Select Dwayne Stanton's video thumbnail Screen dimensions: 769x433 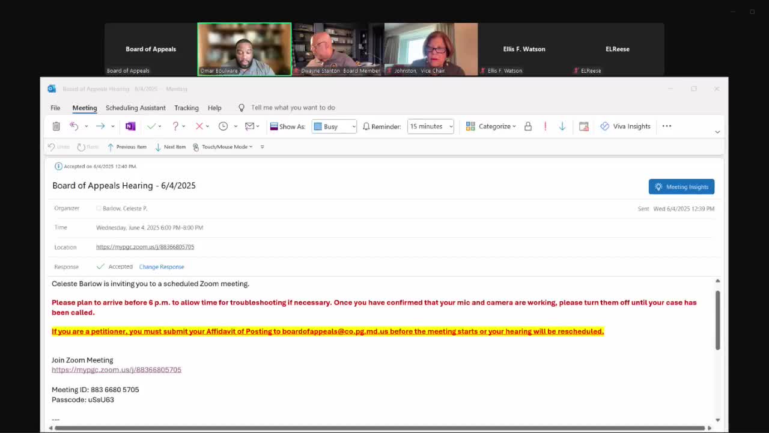[x=338, y=49]
